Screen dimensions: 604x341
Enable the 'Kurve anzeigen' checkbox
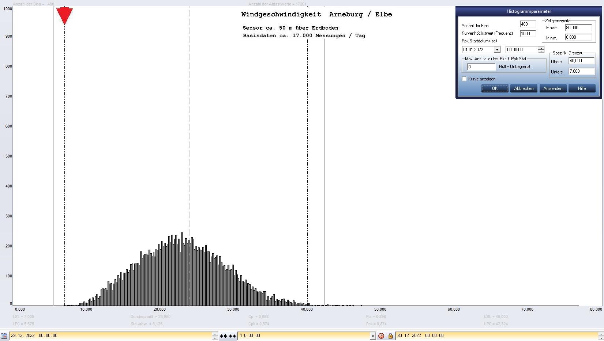464,79
